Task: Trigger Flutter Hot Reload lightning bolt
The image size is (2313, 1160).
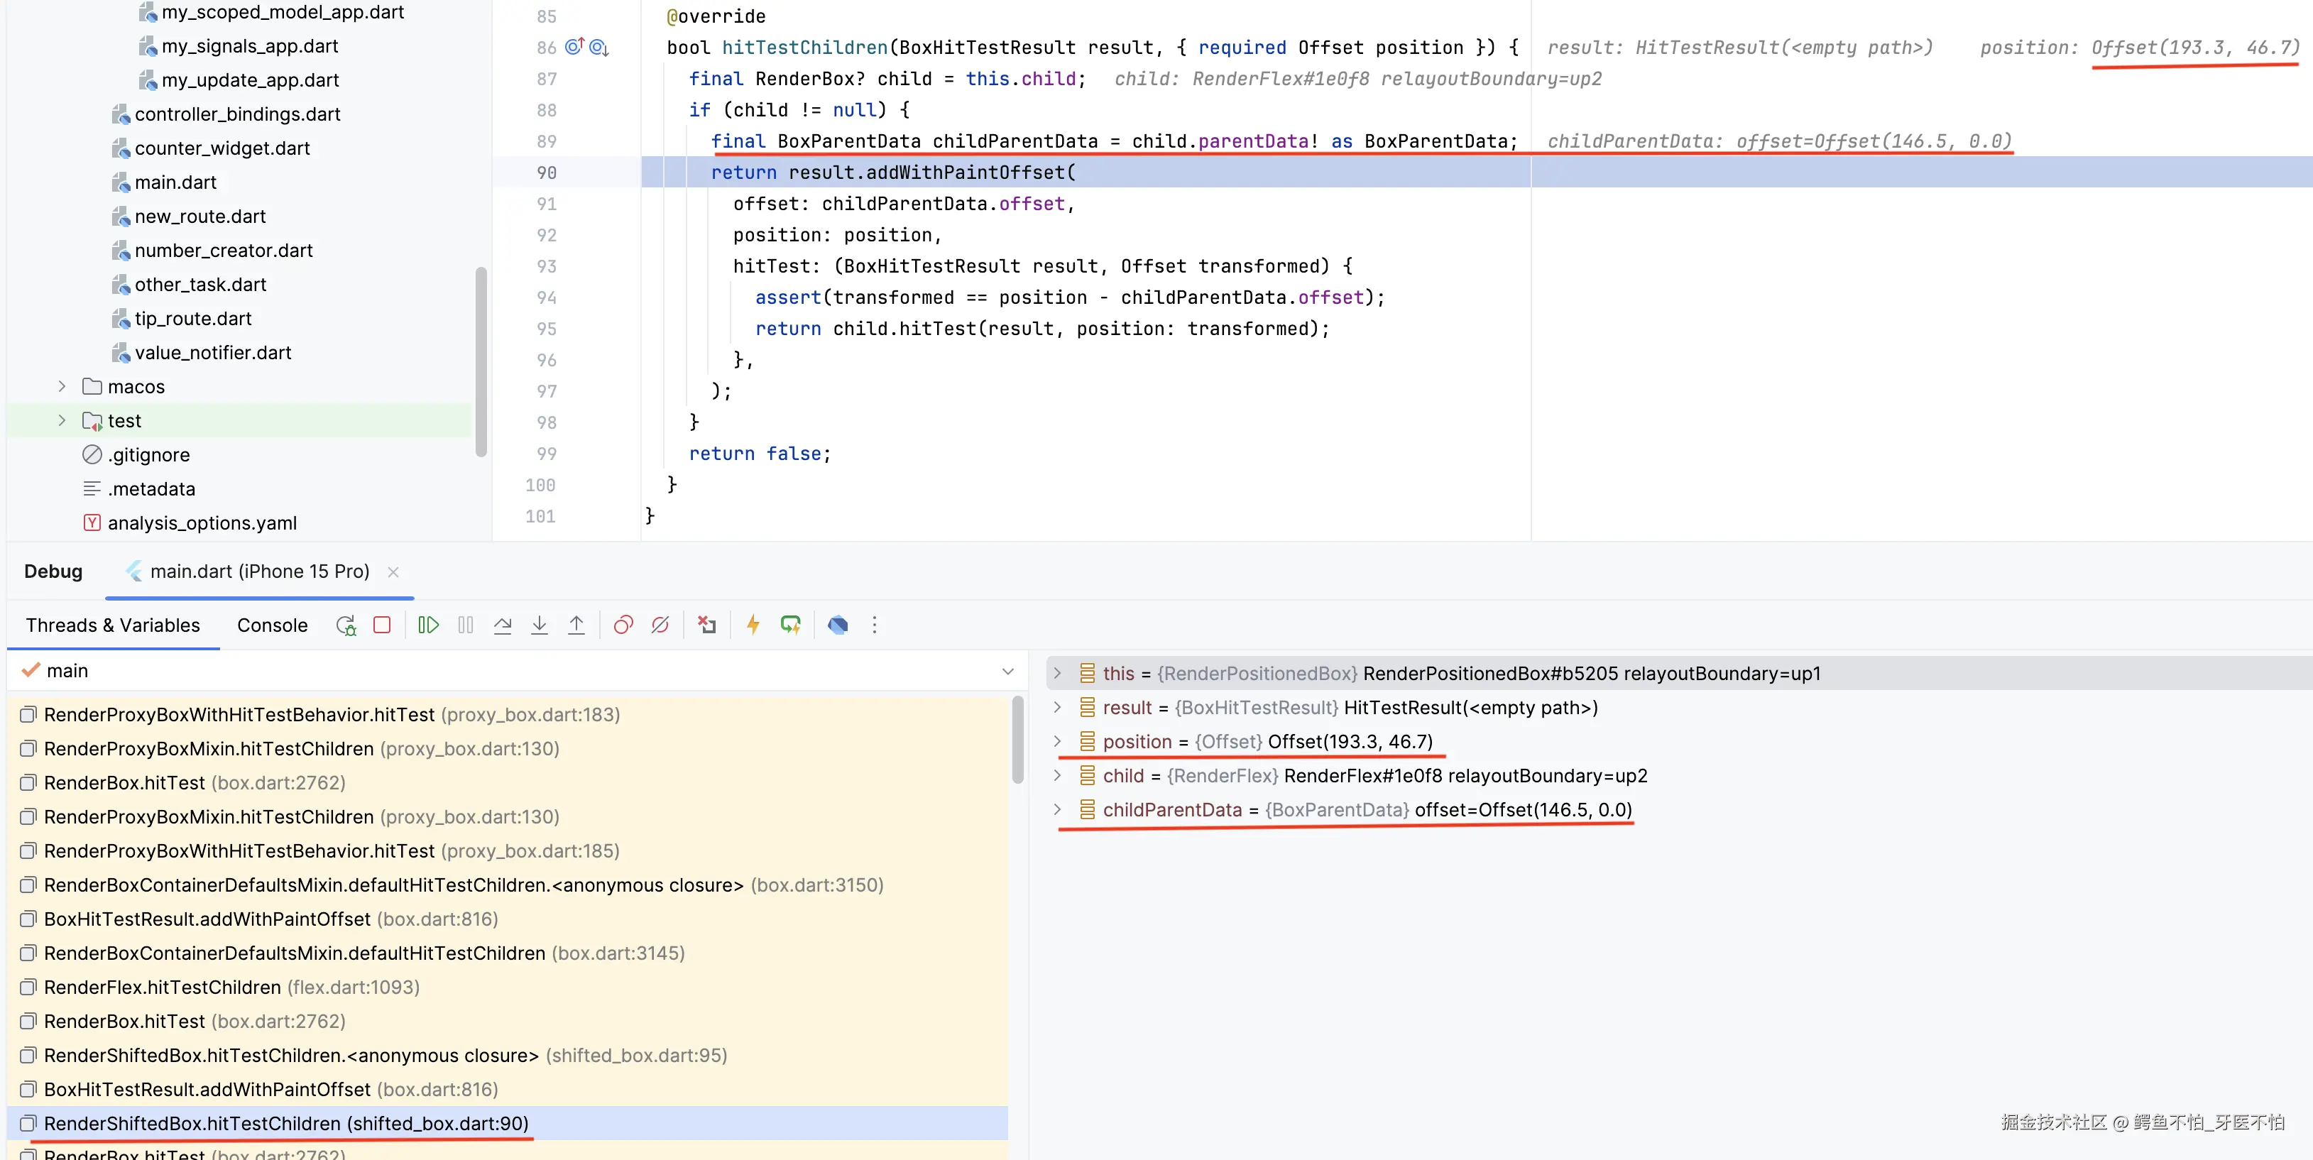Action: coord(753,625)
